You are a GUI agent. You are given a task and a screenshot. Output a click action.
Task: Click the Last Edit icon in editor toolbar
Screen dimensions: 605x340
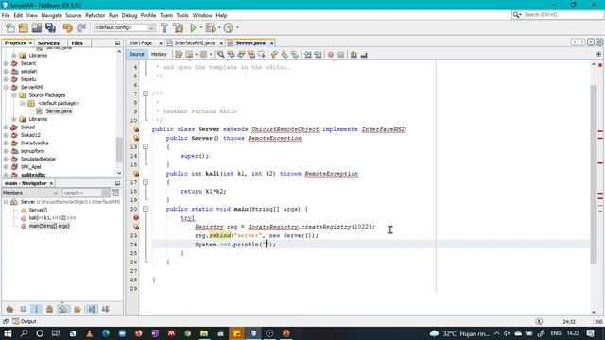click(x=179, y=55)
